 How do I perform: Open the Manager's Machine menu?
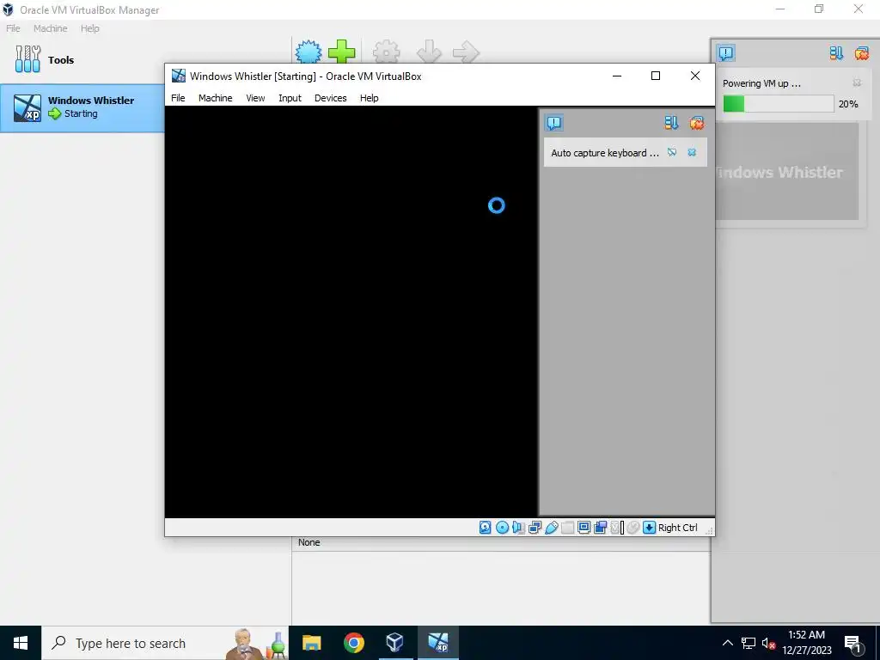(x=50, y=28)
